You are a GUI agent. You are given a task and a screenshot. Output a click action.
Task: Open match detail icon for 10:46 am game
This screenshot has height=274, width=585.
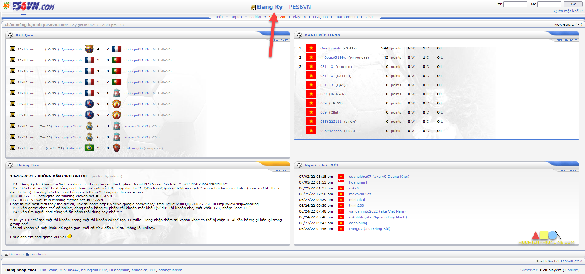13,71
